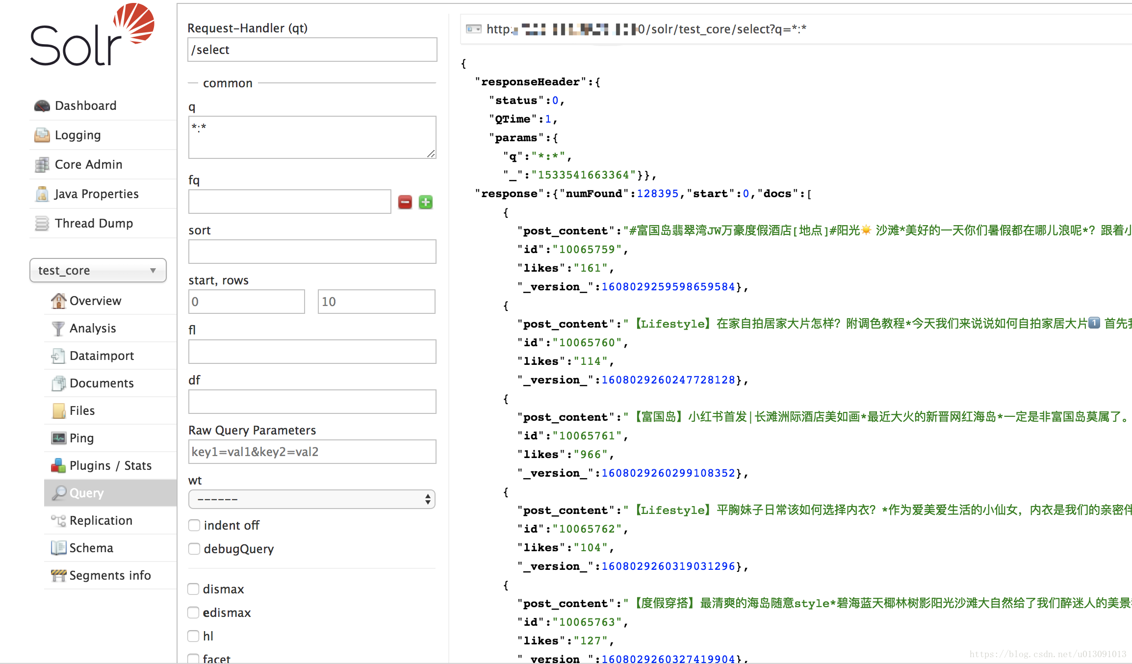Open Core Admin via its server icon
The height and width of the screenshot is (664, 1132).
click(42, 164)
